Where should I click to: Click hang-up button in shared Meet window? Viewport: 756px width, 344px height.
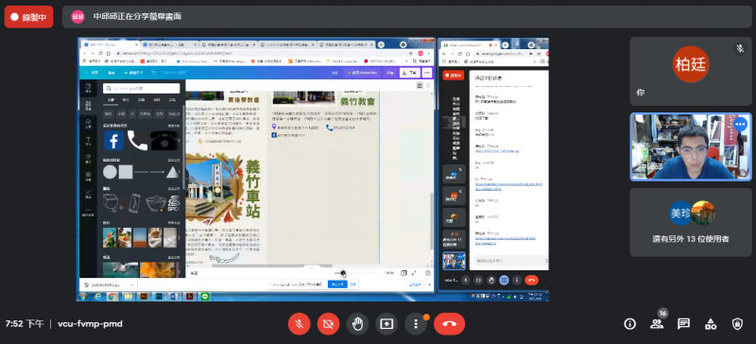531,280
